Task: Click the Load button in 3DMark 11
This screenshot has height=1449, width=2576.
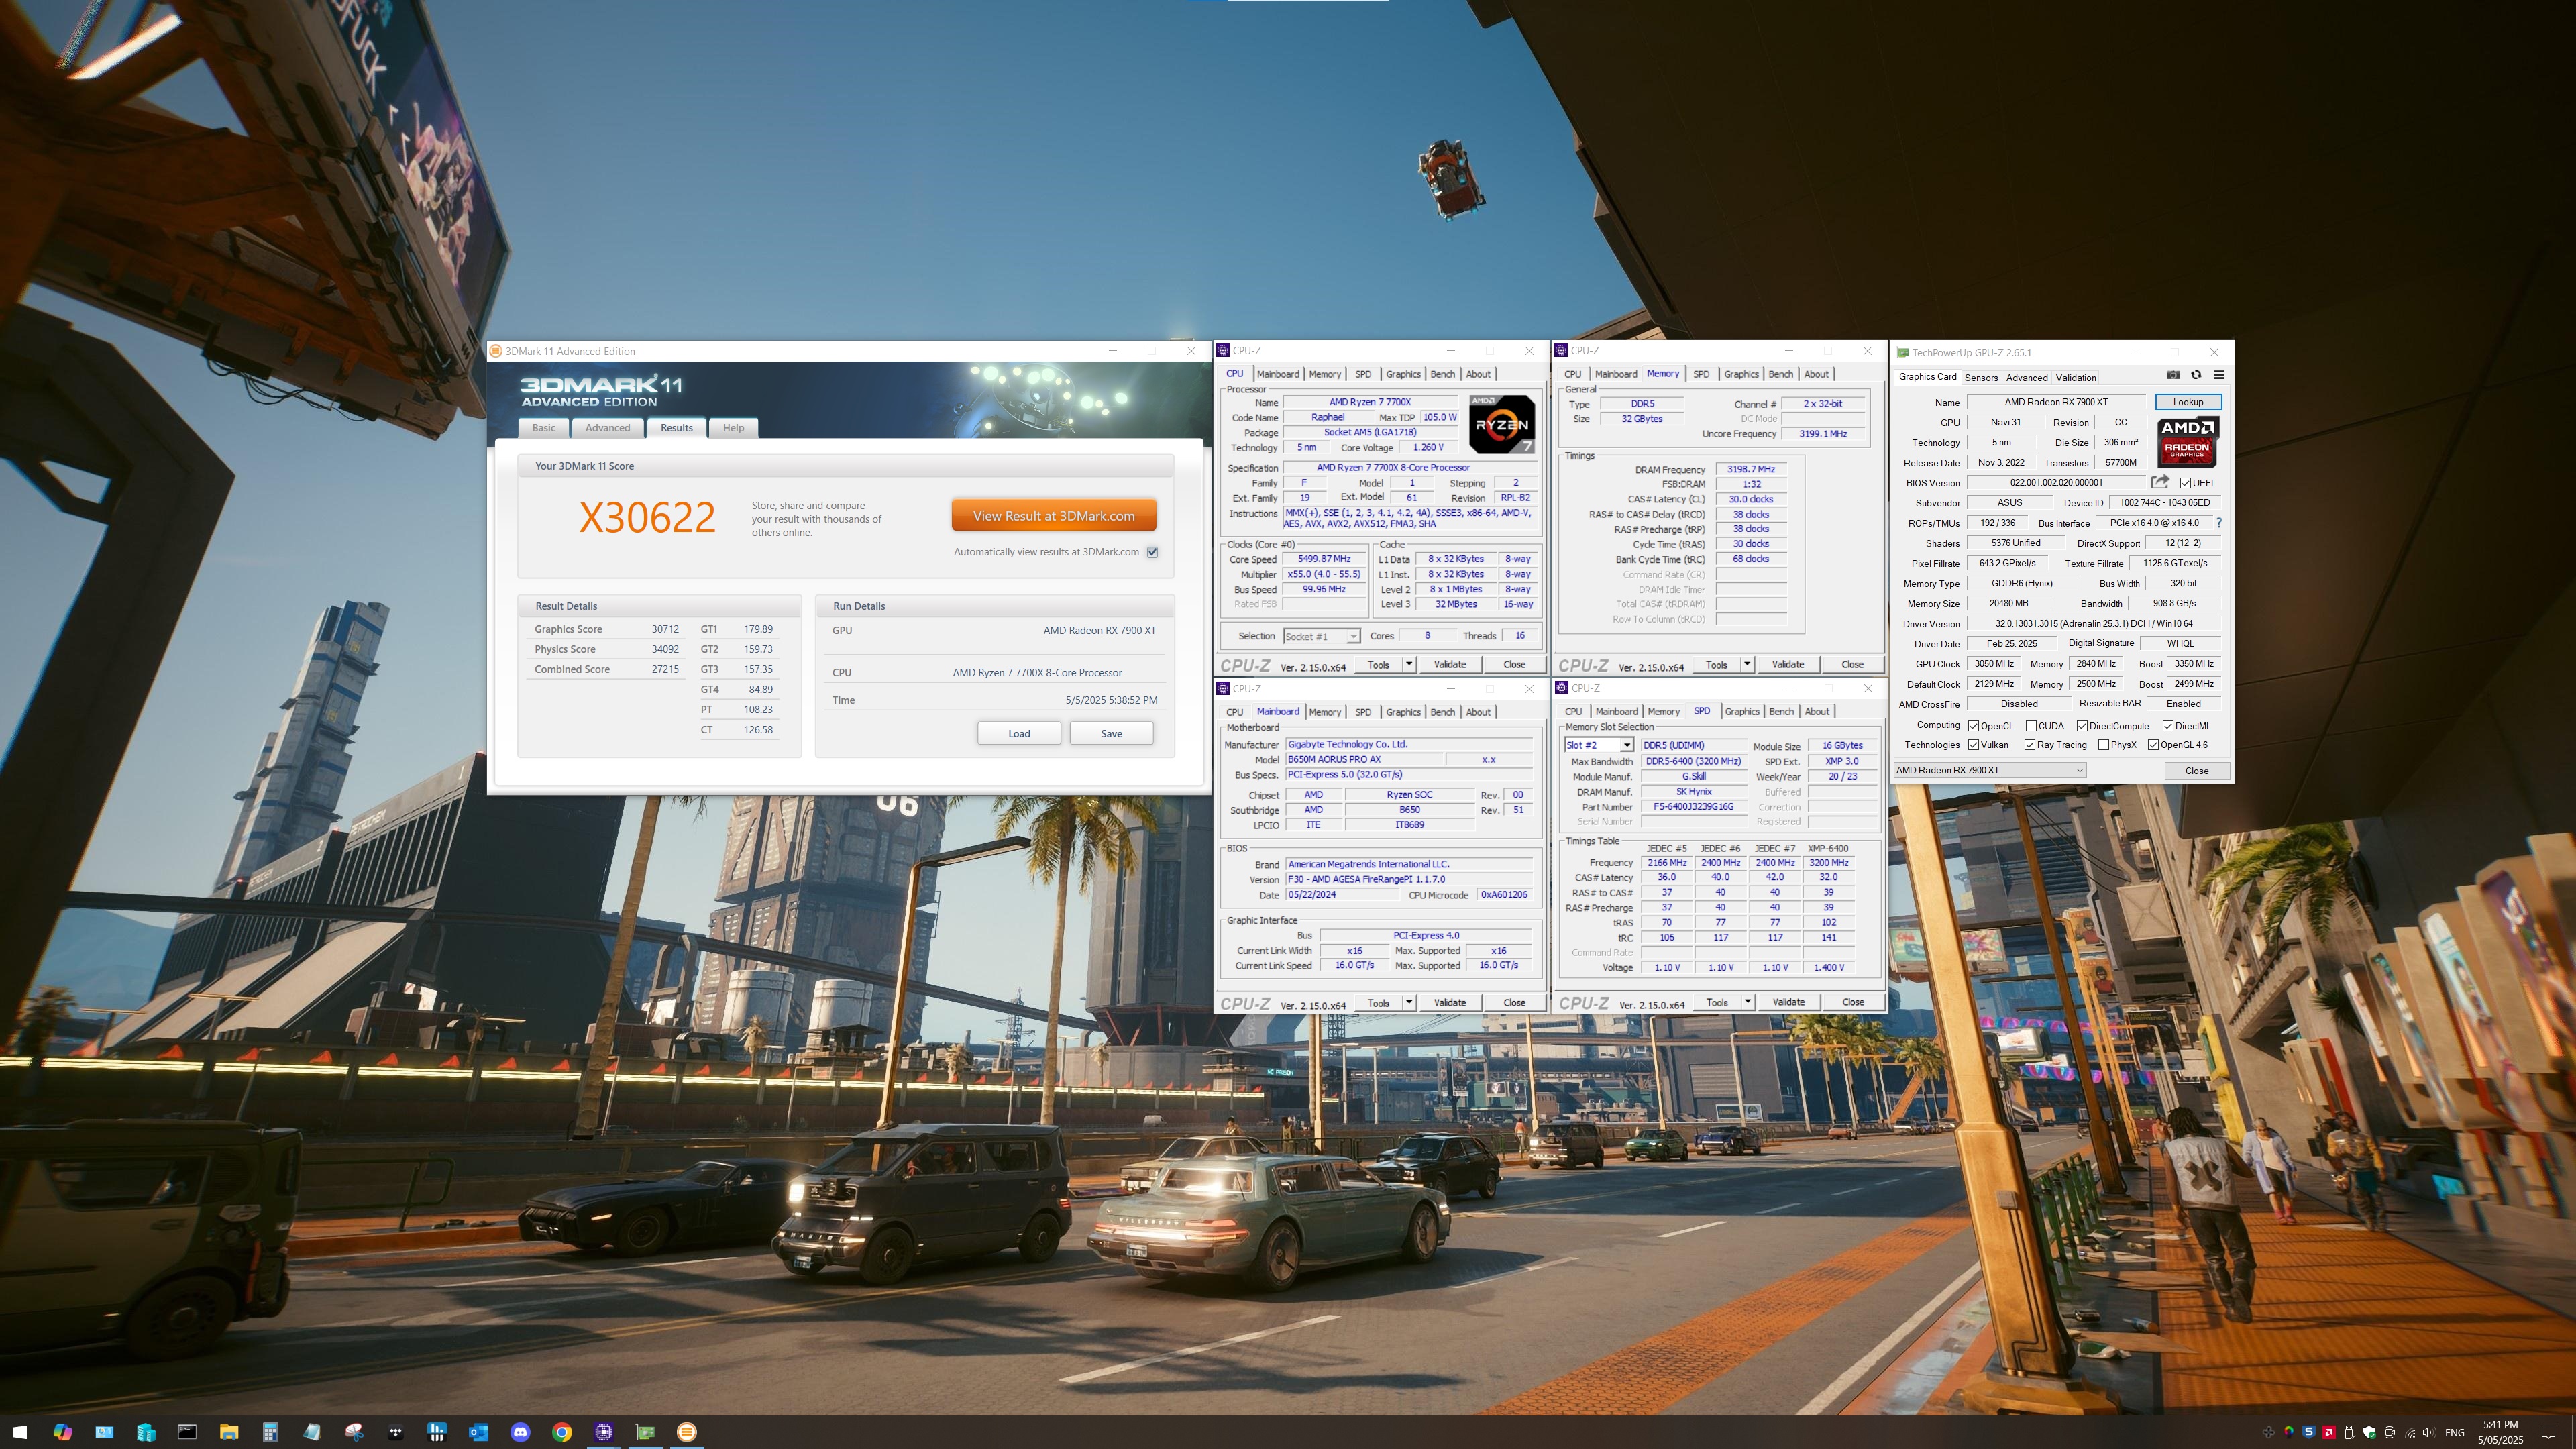Action: (1019, 733)
